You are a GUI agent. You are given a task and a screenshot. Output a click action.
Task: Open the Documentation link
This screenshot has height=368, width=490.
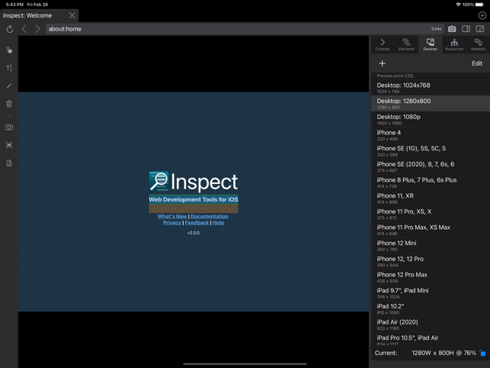210,216
